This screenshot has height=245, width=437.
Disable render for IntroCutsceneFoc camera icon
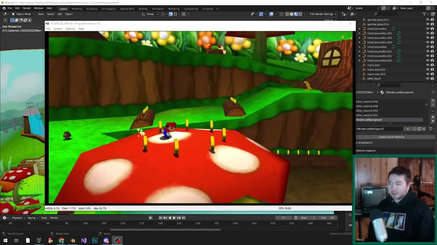(432, 29)
